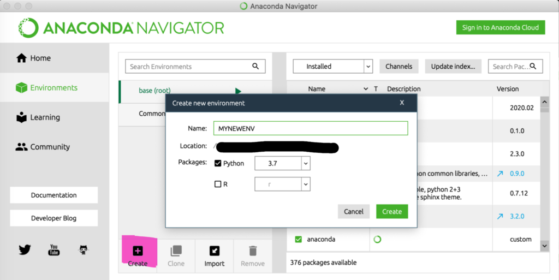Switch to the Community tab
The image size is (559, 280).
click(55, 147)
